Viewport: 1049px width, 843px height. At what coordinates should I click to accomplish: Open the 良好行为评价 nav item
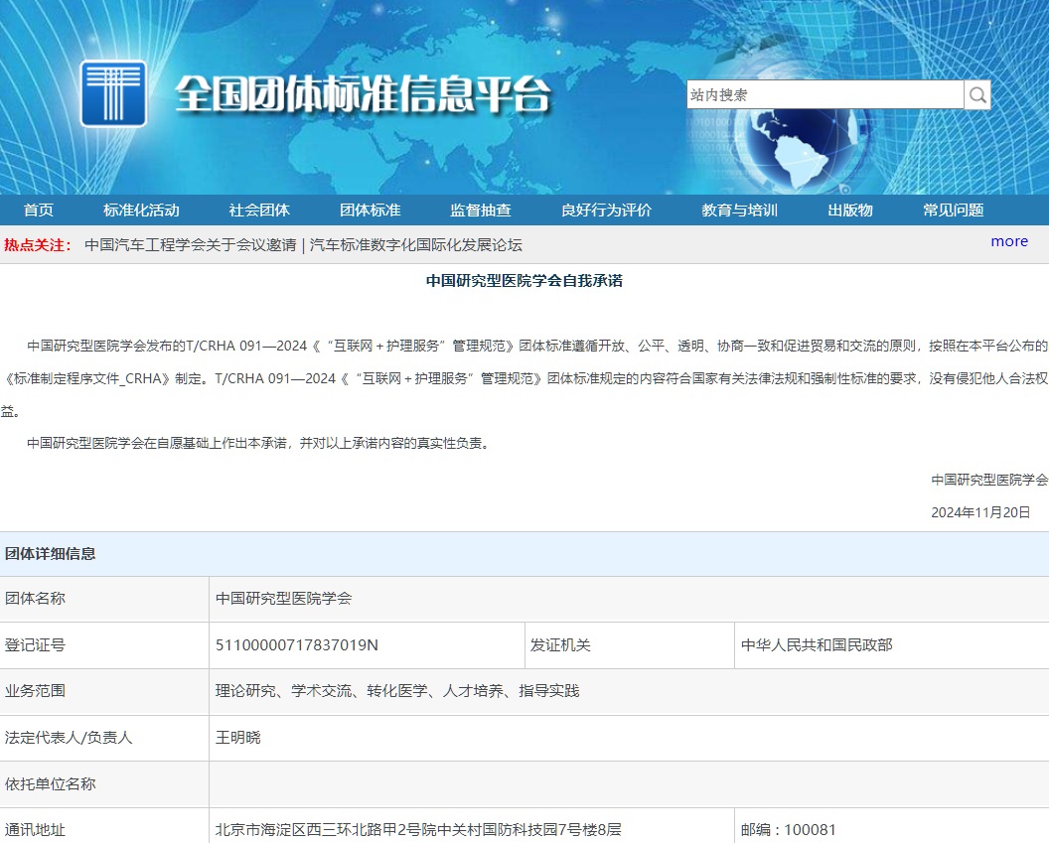[x=606, y=210]
